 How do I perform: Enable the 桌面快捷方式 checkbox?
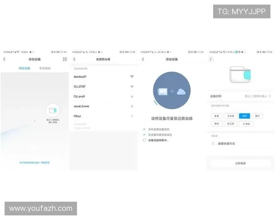pyautogui.click(x=213, y=143)
